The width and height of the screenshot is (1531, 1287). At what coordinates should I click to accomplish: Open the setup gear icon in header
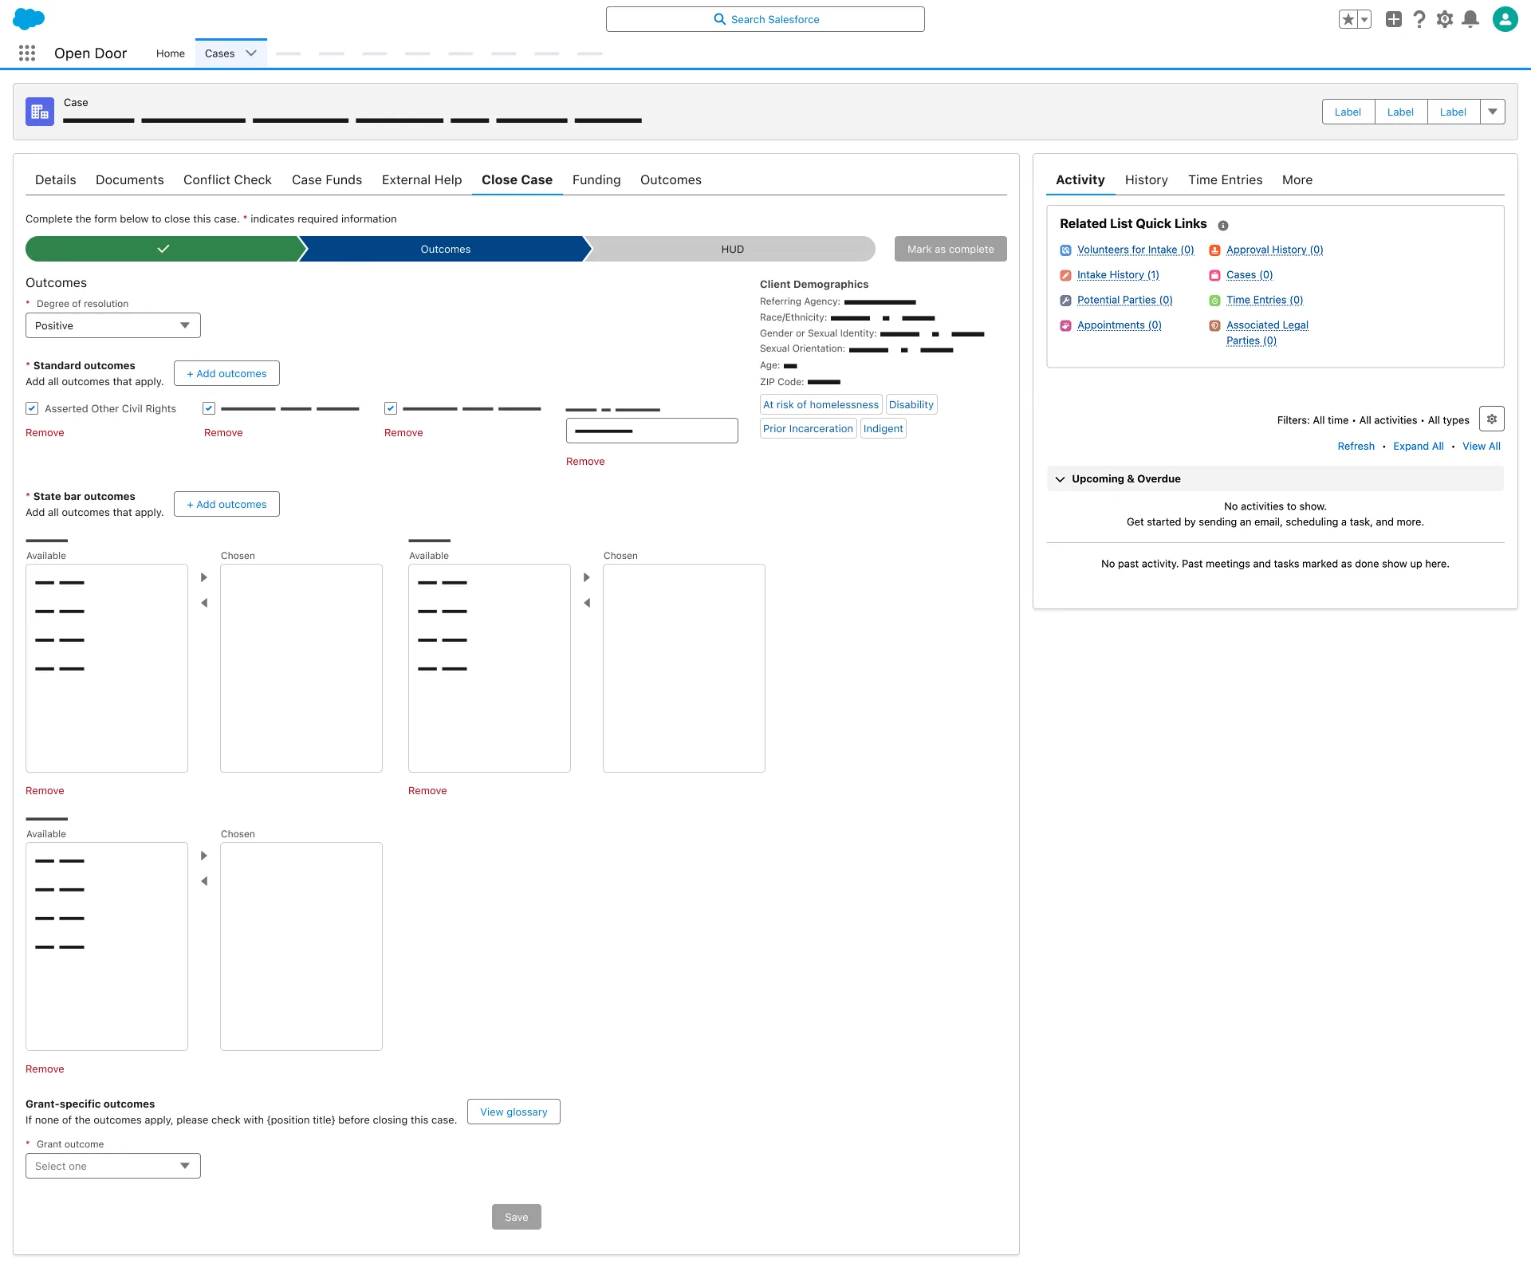click(1445, 19)
